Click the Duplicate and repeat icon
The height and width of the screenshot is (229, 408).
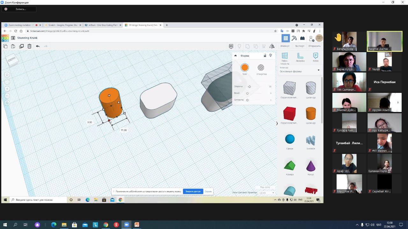21,46
